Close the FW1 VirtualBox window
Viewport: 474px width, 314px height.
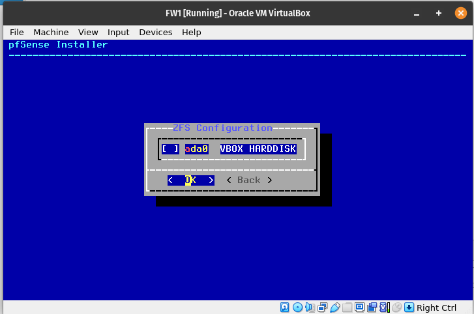(461, 13)
